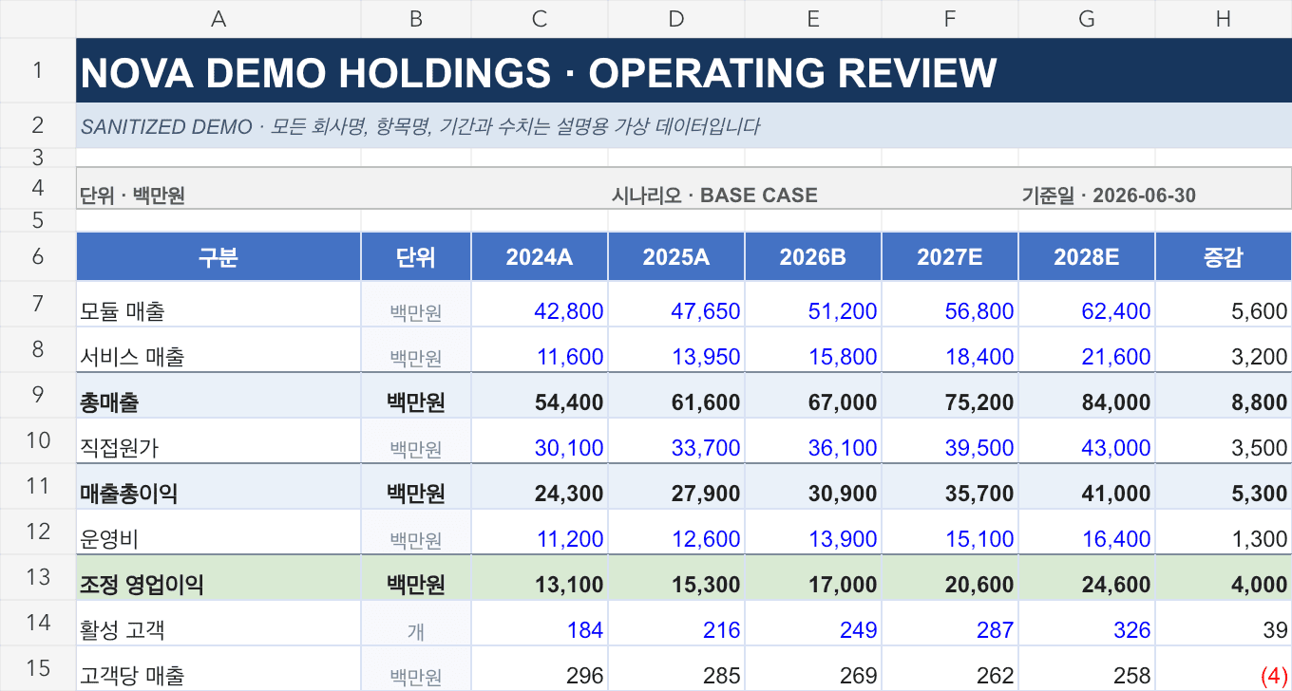Select row 13 header
Screen dimensions: 1292x691
point(38,577)
